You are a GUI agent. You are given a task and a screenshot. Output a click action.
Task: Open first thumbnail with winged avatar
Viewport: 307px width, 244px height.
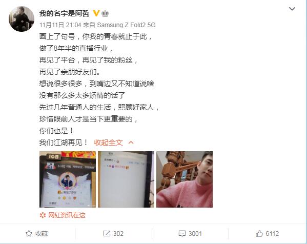[68, 179]
